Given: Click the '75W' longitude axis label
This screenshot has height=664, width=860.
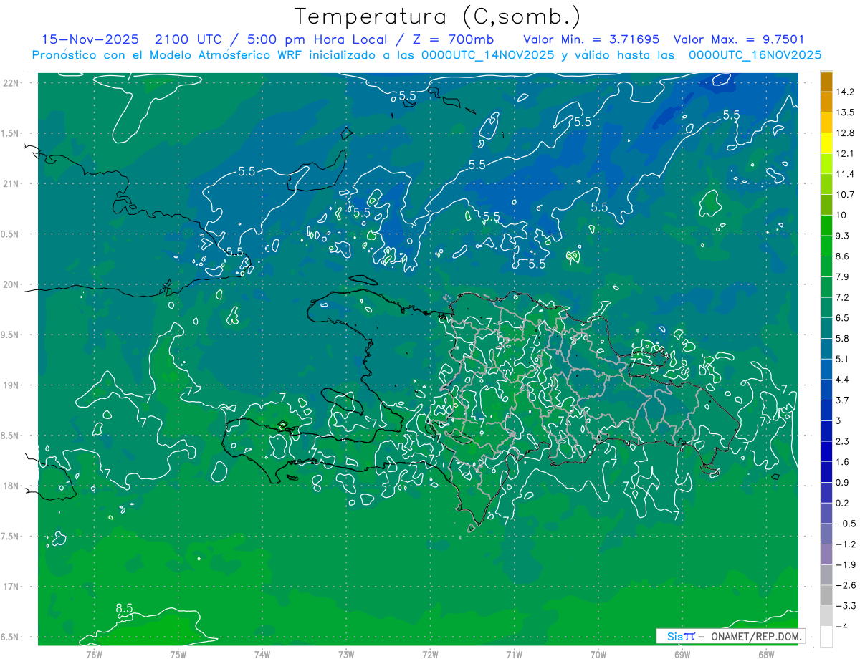Looking at the screenshot, I should (x=178, y=655).
